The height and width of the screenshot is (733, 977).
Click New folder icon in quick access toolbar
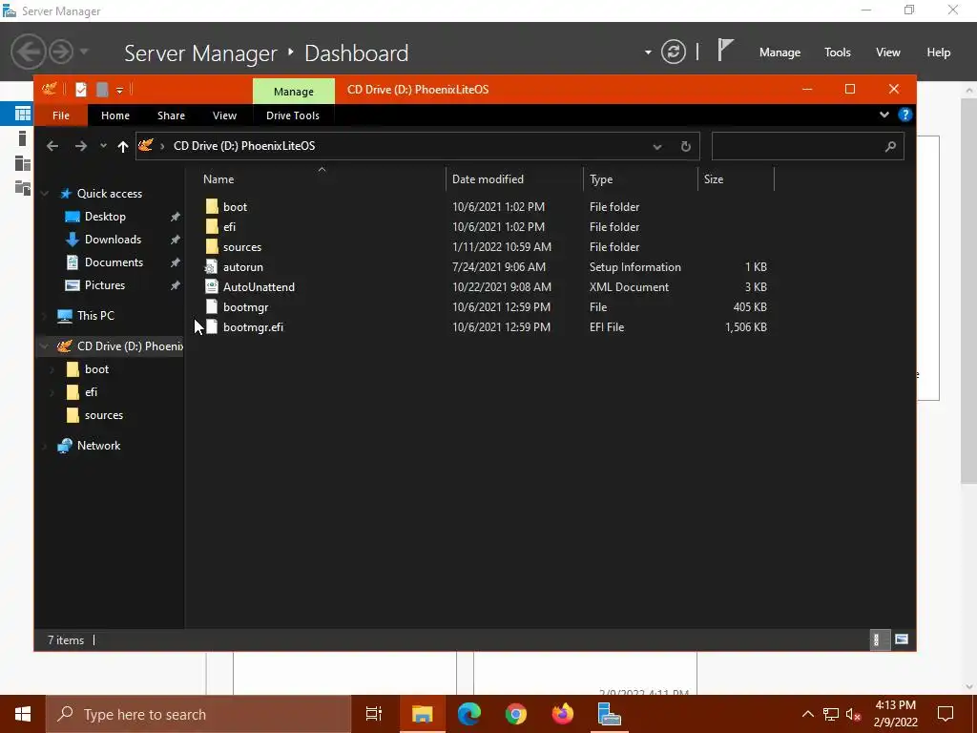point(102,90)
